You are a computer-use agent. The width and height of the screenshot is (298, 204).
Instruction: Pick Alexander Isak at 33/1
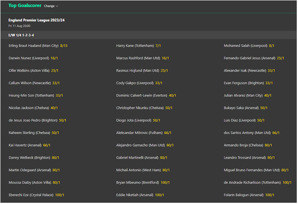pos(249,71)
